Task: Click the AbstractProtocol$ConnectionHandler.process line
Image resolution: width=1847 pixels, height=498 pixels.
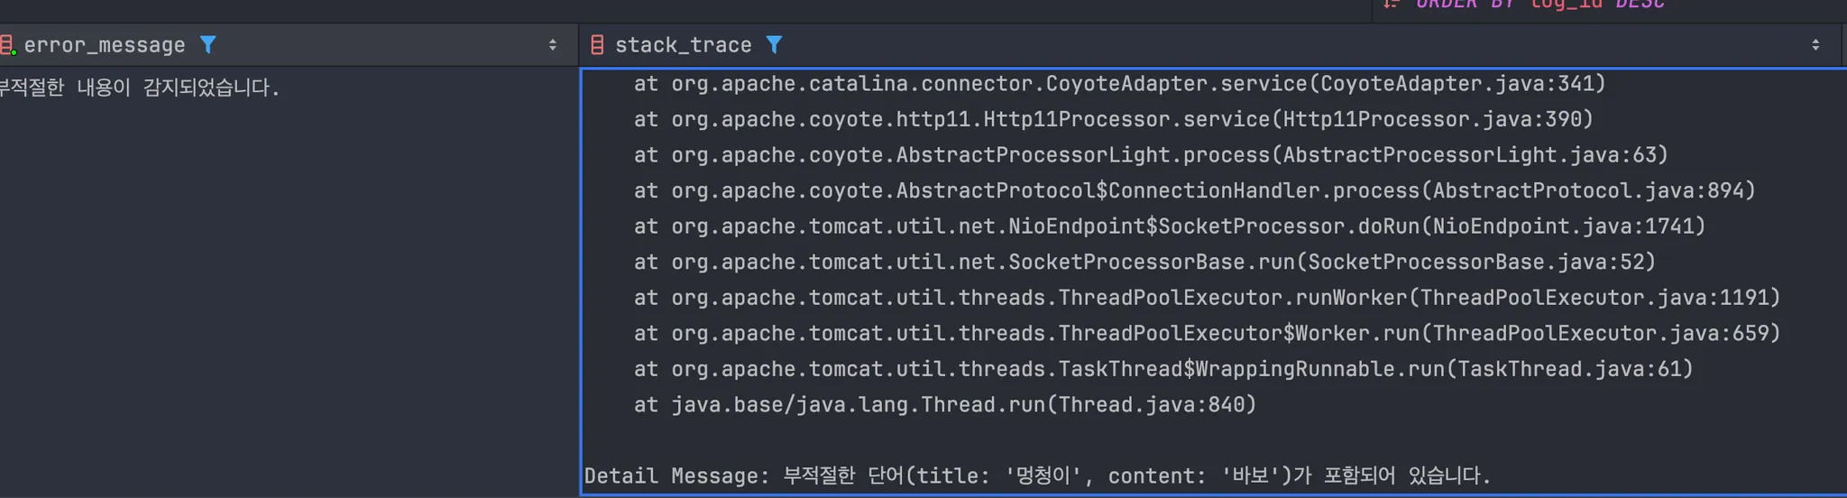Action: click(1194, 190)
